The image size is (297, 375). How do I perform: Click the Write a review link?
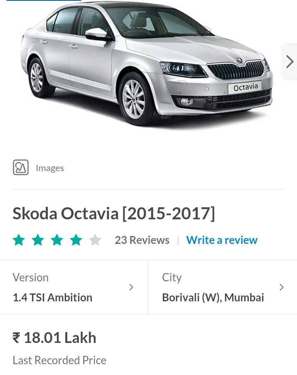(x=222, y=240)
